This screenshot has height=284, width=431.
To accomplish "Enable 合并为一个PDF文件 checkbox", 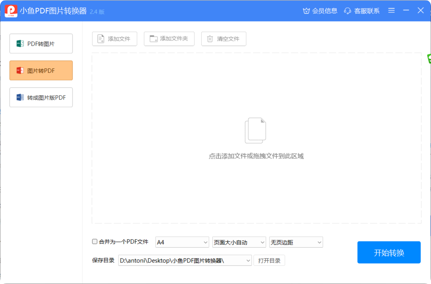I will coord(94,241).
